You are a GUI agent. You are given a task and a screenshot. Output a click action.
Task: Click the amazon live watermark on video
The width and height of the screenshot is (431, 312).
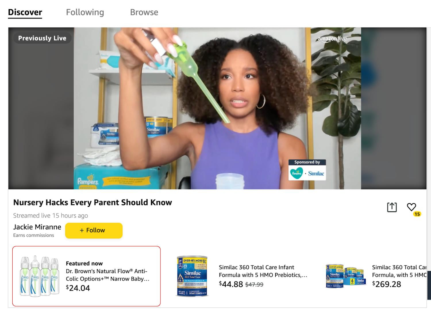(332, 39)
